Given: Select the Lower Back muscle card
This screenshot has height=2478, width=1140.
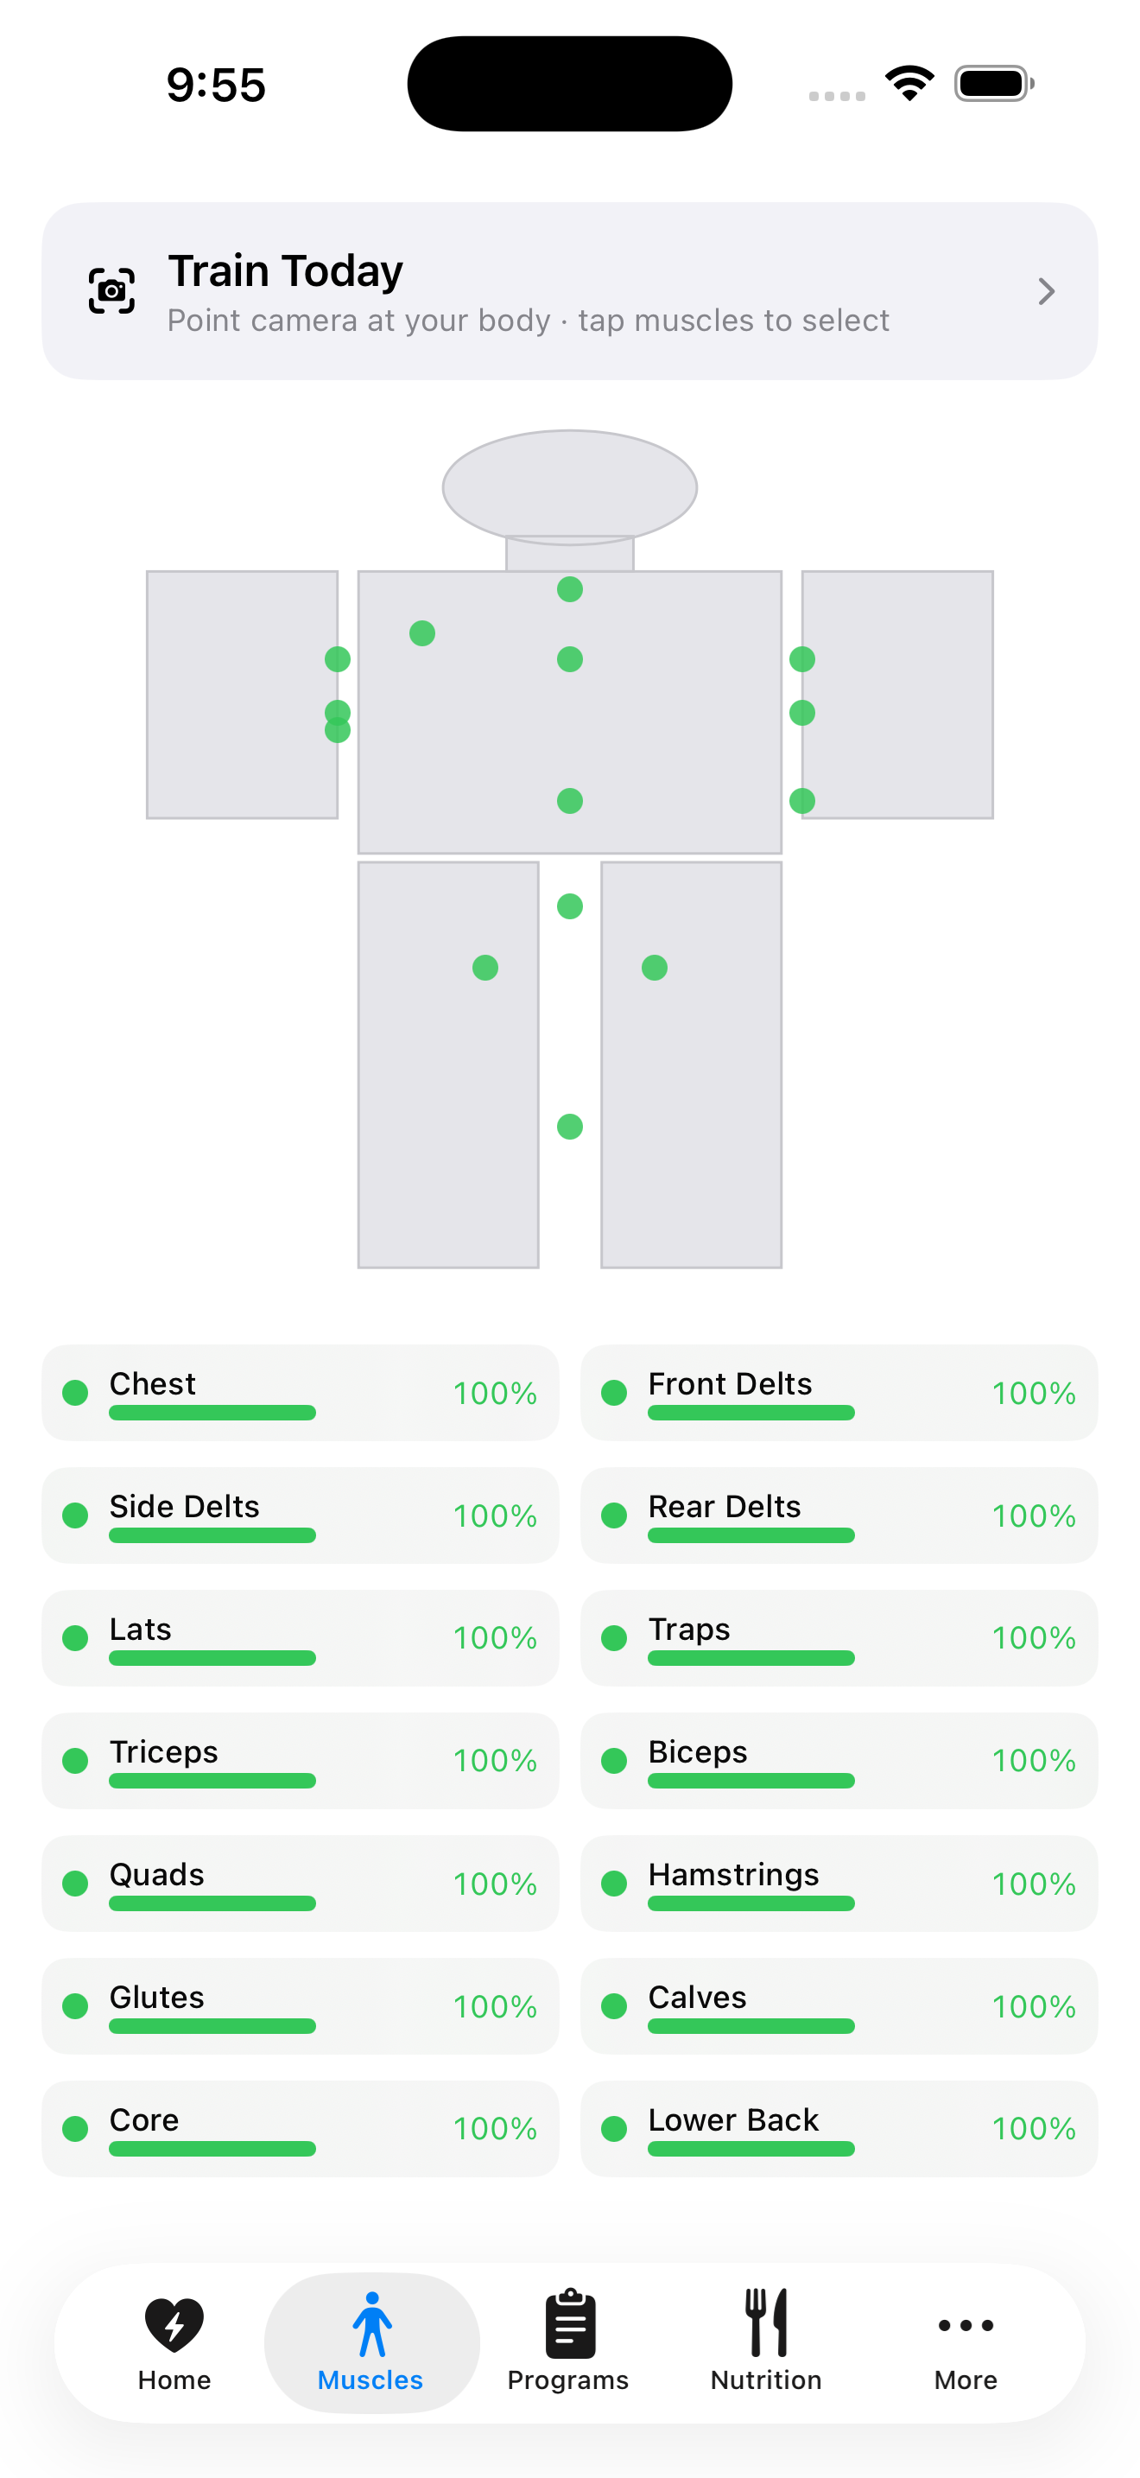Looking at the screenshot, I should pyautogui.click(x=839, y=2129).
